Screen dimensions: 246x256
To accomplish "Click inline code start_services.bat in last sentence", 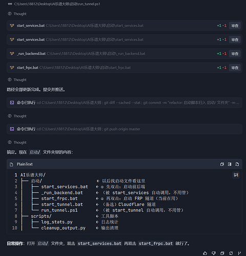I will [x=99, y=244].
